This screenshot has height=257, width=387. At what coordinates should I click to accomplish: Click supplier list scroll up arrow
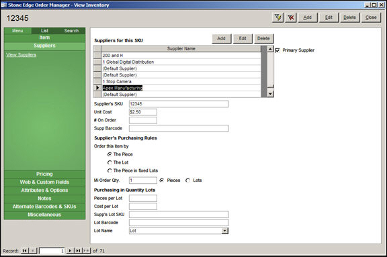[271, 49]
